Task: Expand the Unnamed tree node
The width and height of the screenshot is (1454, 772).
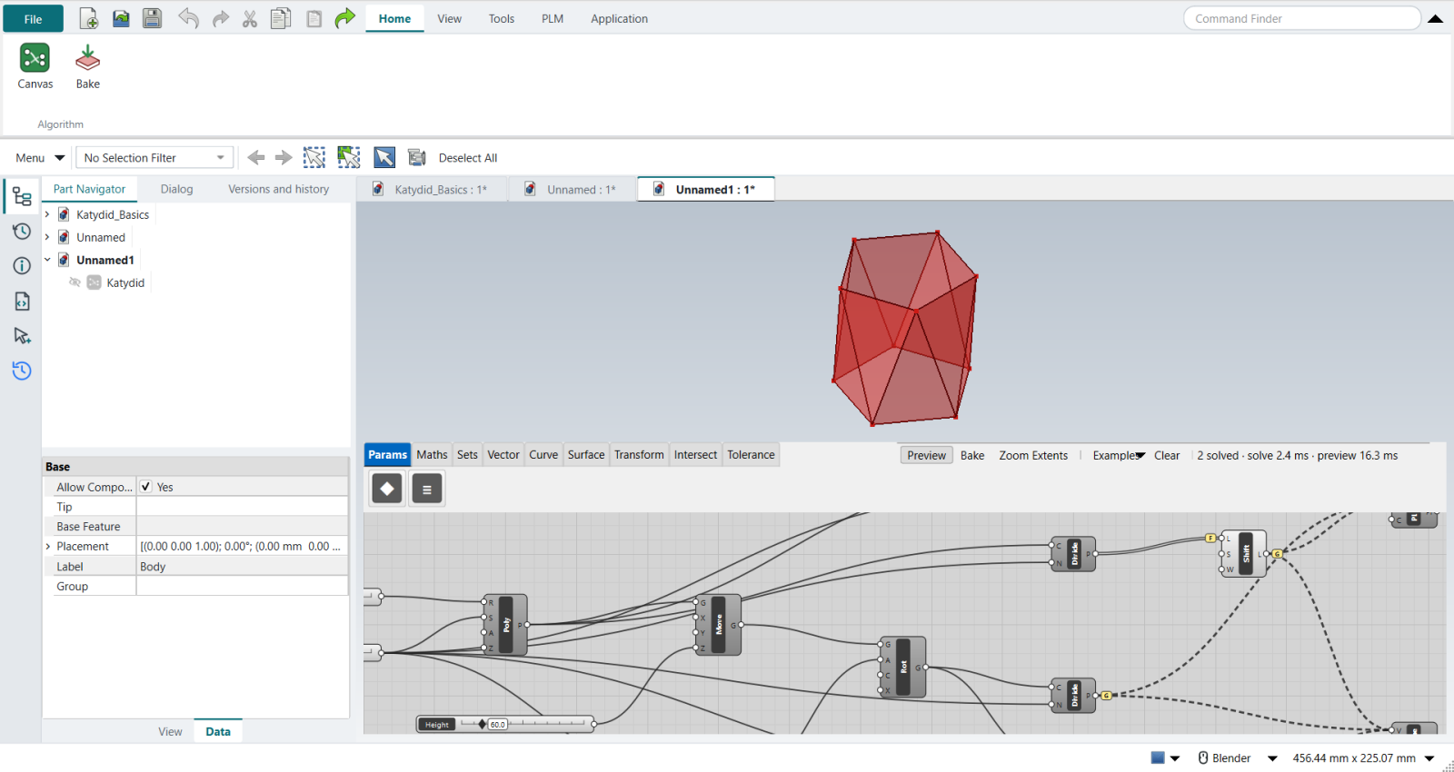Action: tap(47, 237)
